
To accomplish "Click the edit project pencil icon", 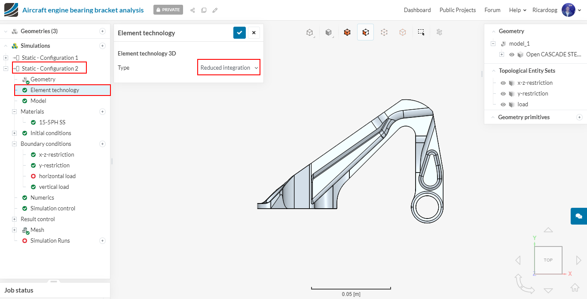I will coord(215,10).
